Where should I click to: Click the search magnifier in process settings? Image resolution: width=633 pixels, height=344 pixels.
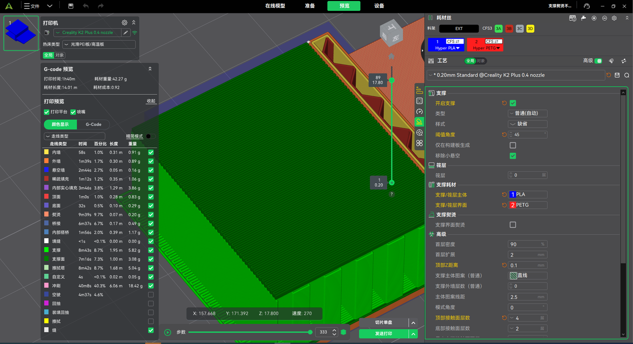(627, 75)
